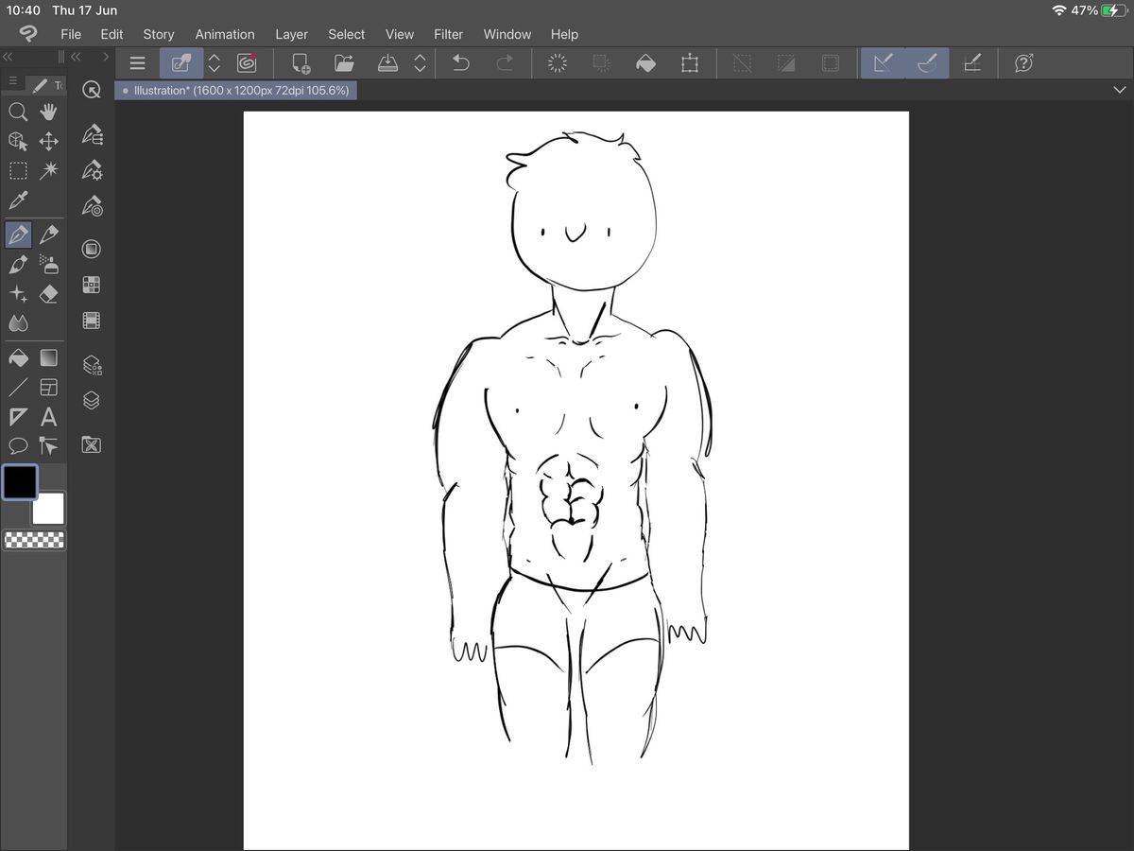
Task: Create a new canvas from command bar
Action: click(x=301, y=63)
